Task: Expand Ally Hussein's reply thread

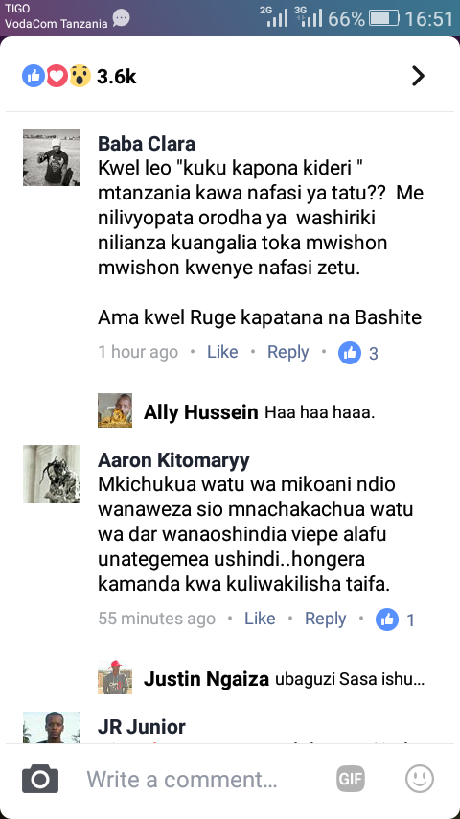Action: pyautogui.click(x=237, y=412)
